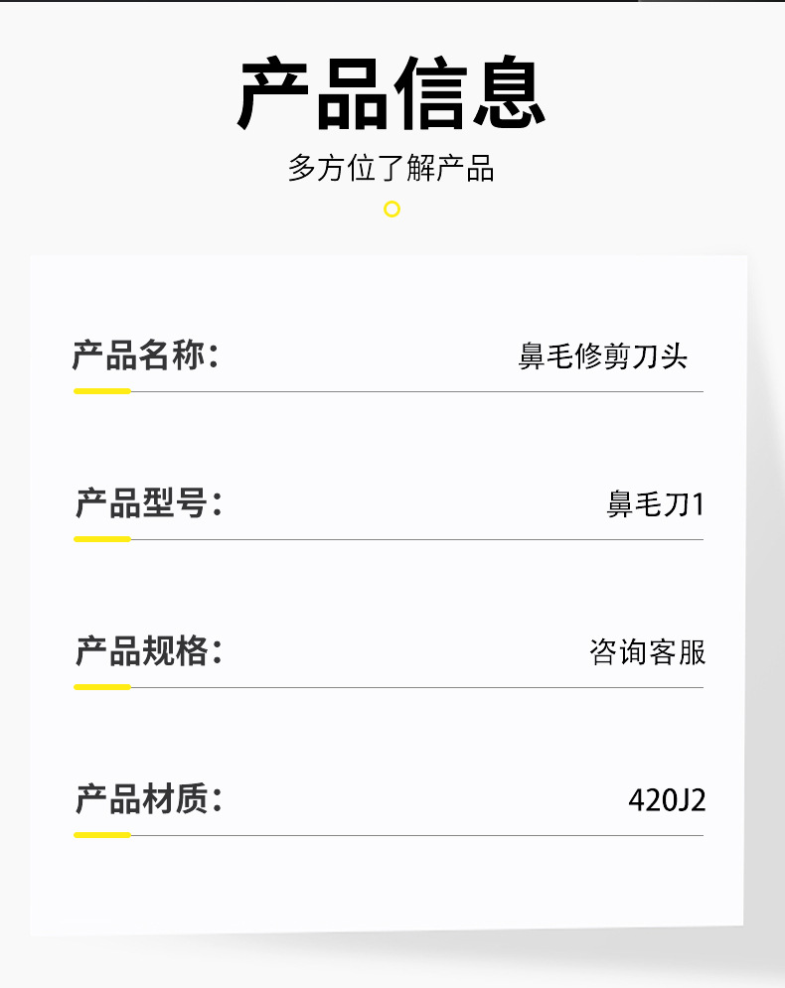Image resolution: width=785 pixels, height=988 pixels.
Task: Select the 鼻毛修剪刀头 product name value
Action: pyautogui.click(x=602, y=356)
